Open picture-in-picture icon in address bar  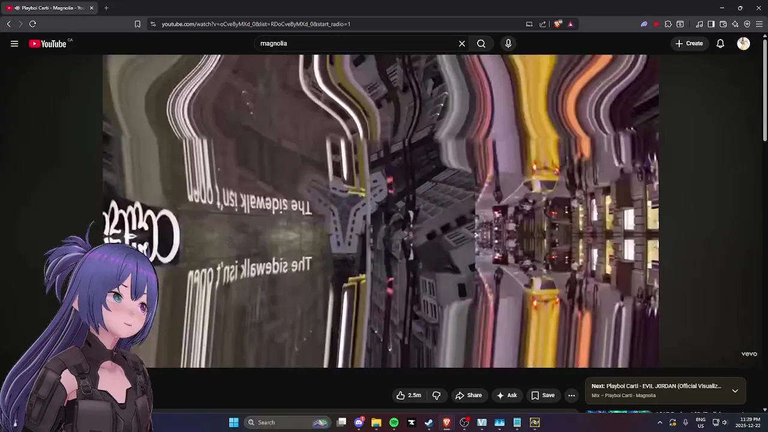[x=529, y=24]
